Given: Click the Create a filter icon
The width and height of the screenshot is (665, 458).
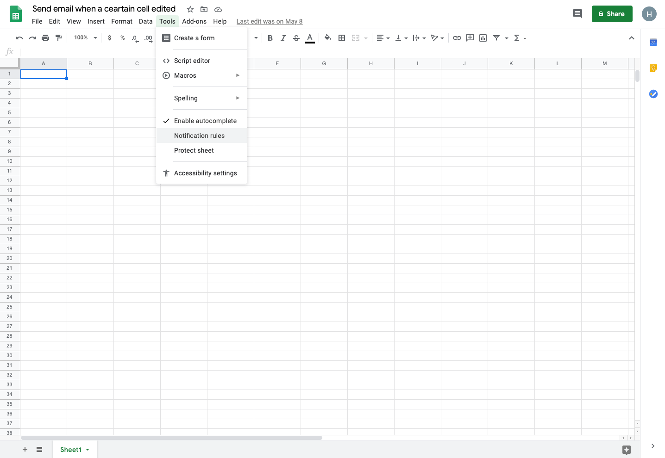Looking at the screenshot, I should pos(496,38).
